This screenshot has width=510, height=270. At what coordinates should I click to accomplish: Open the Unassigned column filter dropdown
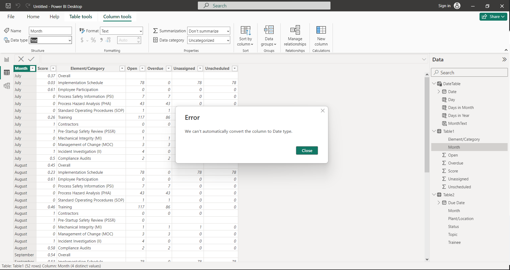pyautogui.click(x=200, y=68)
